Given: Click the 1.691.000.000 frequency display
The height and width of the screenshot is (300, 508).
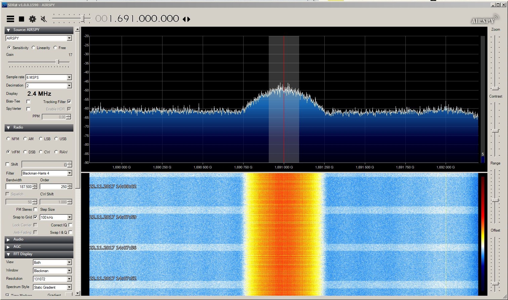Looking at the screenshot, I should (137, 19).
